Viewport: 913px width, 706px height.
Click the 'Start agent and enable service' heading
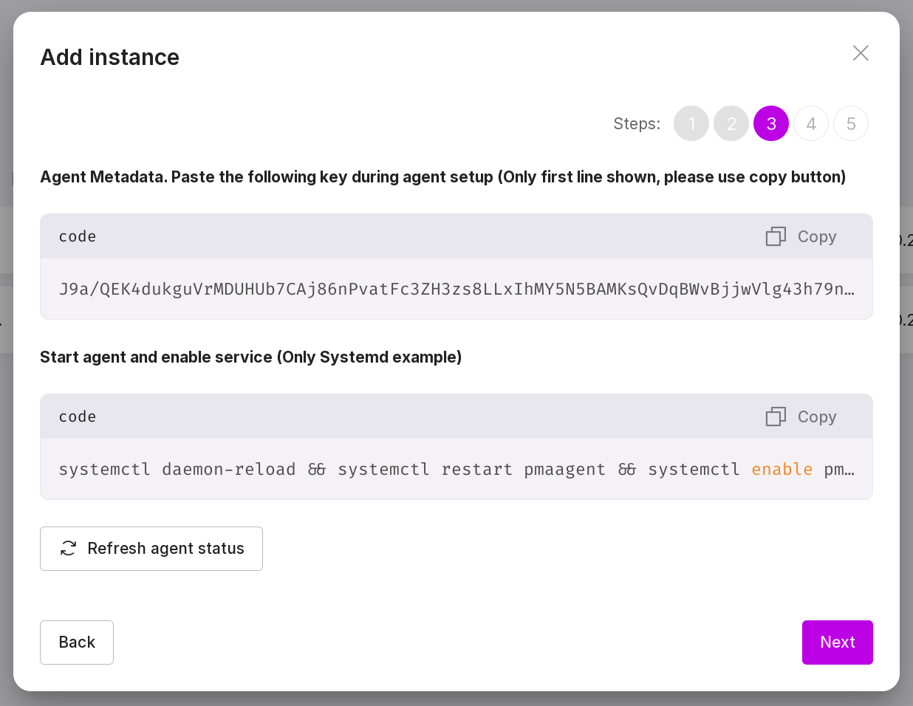(x=250, y=357)
